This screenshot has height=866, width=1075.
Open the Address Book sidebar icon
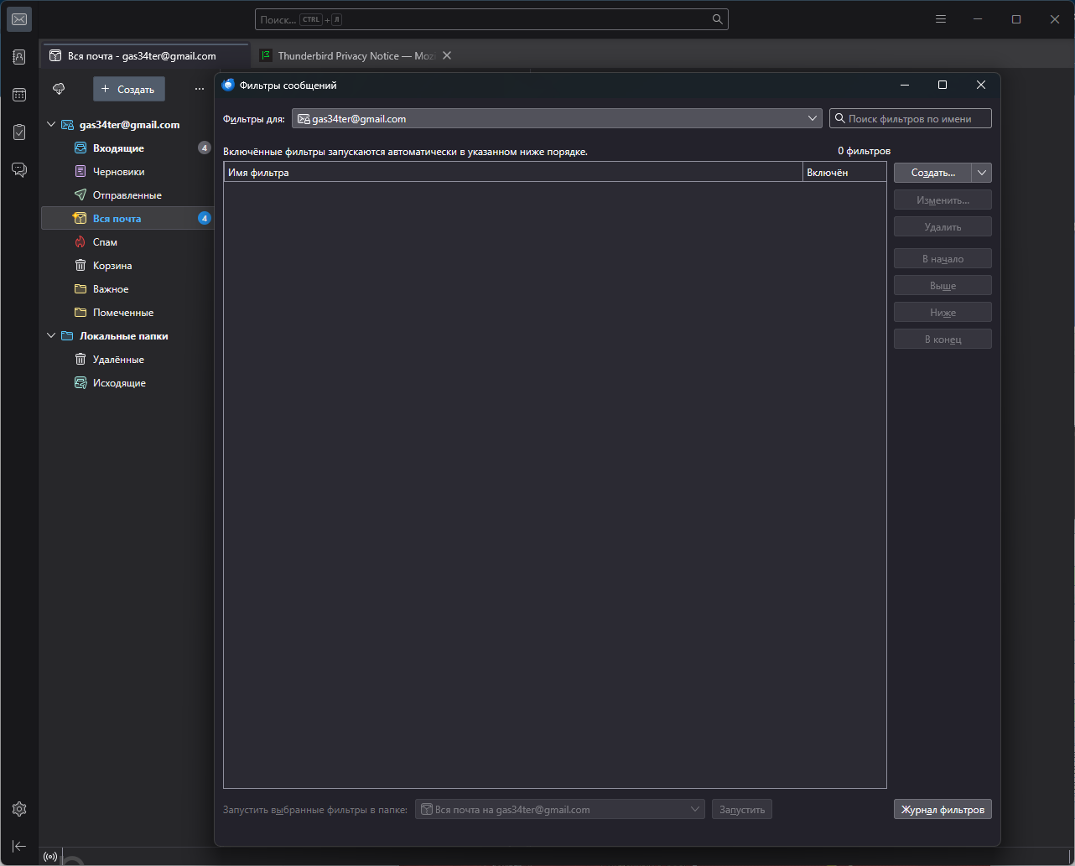19,57
